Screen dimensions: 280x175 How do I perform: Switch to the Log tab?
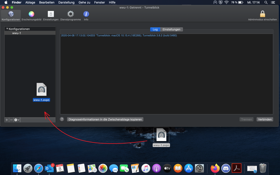click(155, 29)
